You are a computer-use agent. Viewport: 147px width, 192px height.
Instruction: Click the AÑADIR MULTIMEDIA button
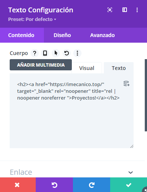coord(41,65)
